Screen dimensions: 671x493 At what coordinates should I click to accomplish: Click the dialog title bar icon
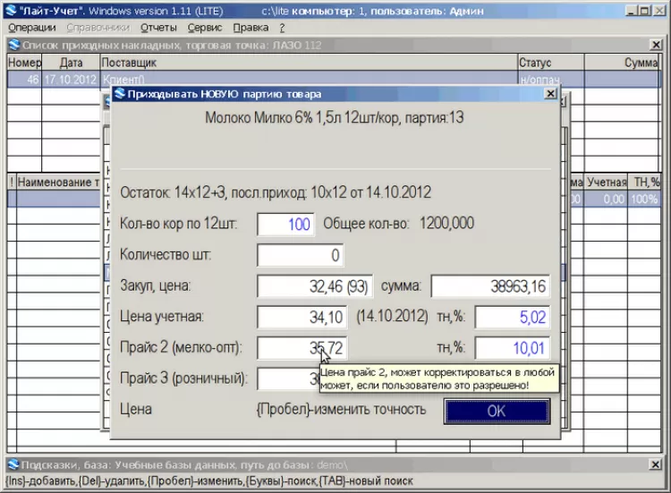click(x=120, y=93)
